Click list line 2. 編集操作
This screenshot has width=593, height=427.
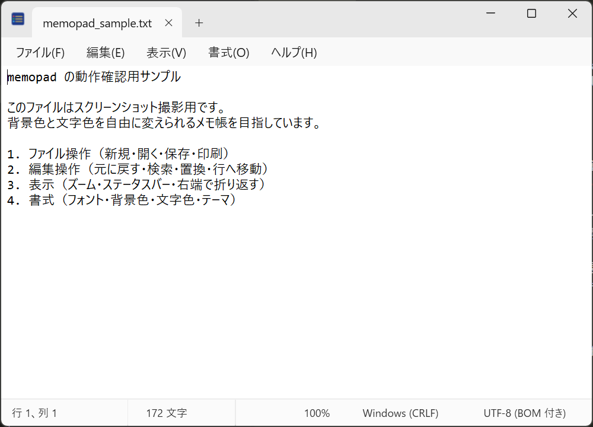coord(138,169)
